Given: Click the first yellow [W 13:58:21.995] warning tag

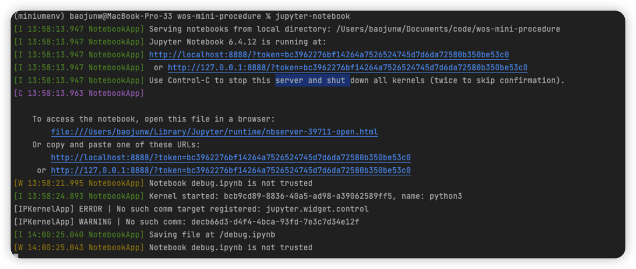Looking at the screenshot, I should pyautogui.click(x=79, y=184).
